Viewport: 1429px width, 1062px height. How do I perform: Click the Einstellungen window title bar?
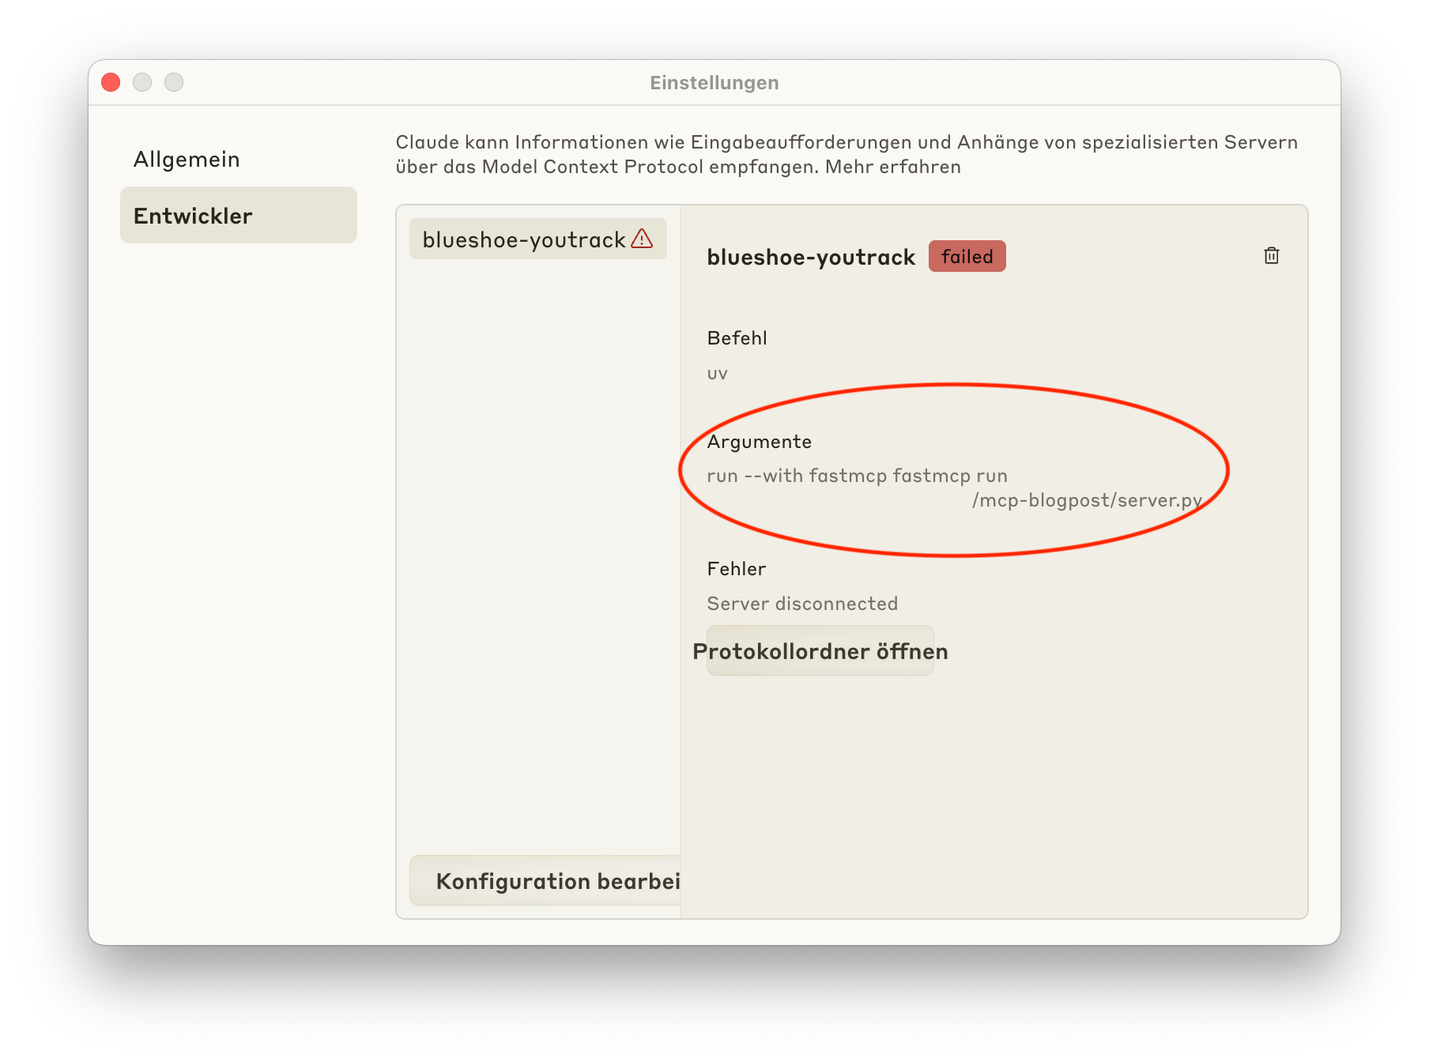(x=714, y=81)
